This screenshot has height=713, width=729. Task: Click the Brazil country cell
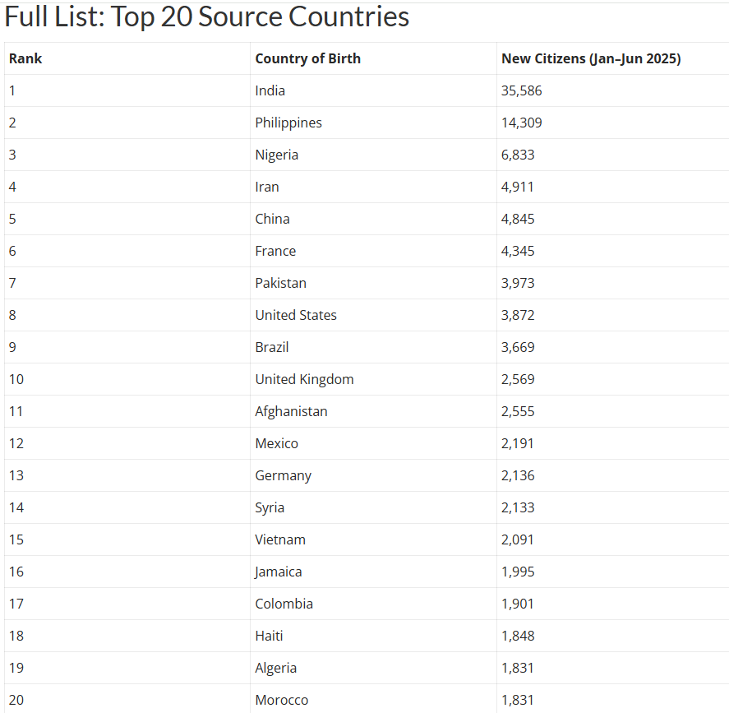click(272, 347)
